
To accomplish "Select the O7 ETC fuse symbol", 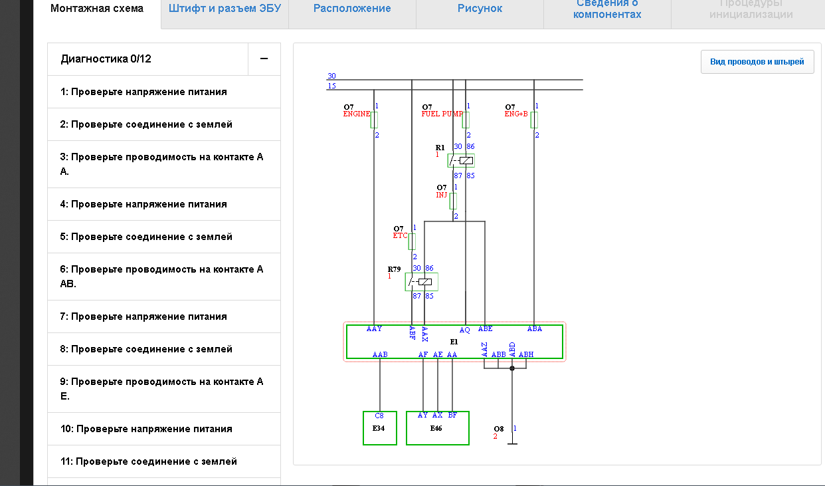I will (412, 241).
